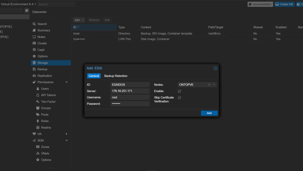
Task: Select the local-lvm storage row
Action: click(187, 39)
